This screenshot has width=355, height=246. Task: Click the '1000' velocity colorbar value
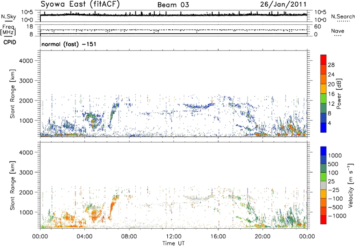tap(335, 155)
